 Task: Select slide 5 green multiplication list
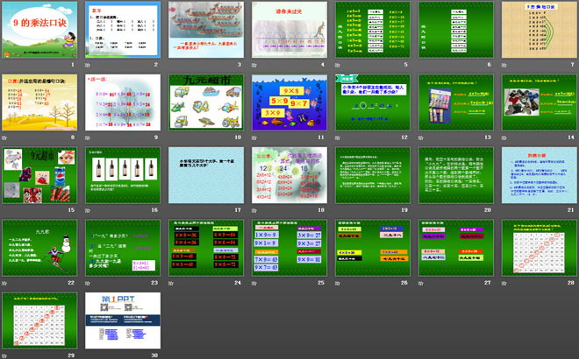(x=373, y=30)
